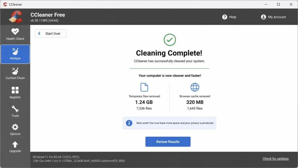The width and height of the screenshot is (298, 168).
Task: Click the 'CCleaner Free' product title
Action: [48, 15]
